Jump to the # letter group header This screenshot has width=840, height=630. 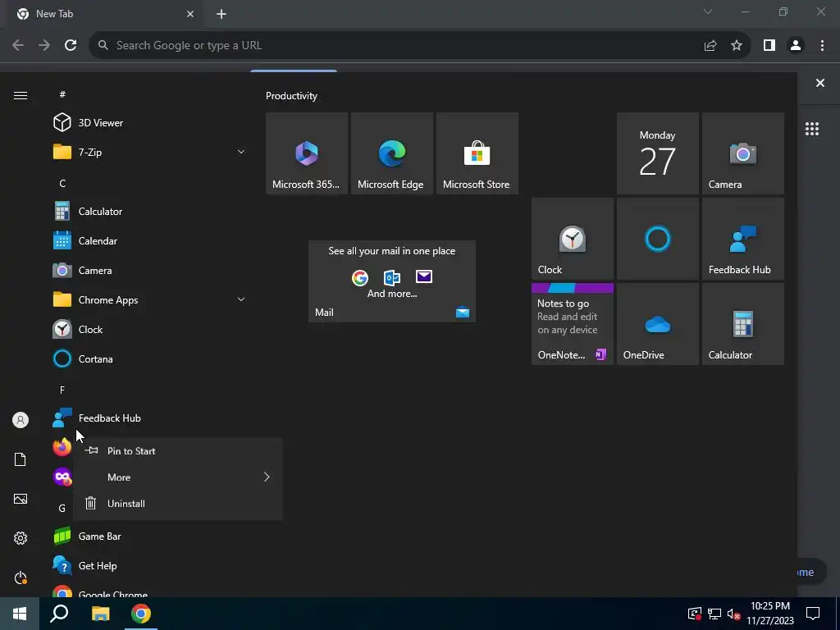pos(62,94)
